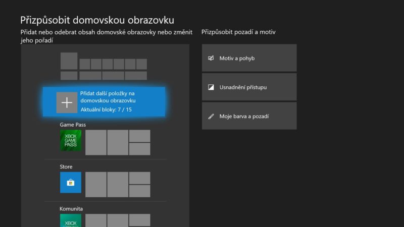Click the Aktuální bloky: 7 / 15 text
This screenshot has height=227, width=404.
tap(106, 109)
